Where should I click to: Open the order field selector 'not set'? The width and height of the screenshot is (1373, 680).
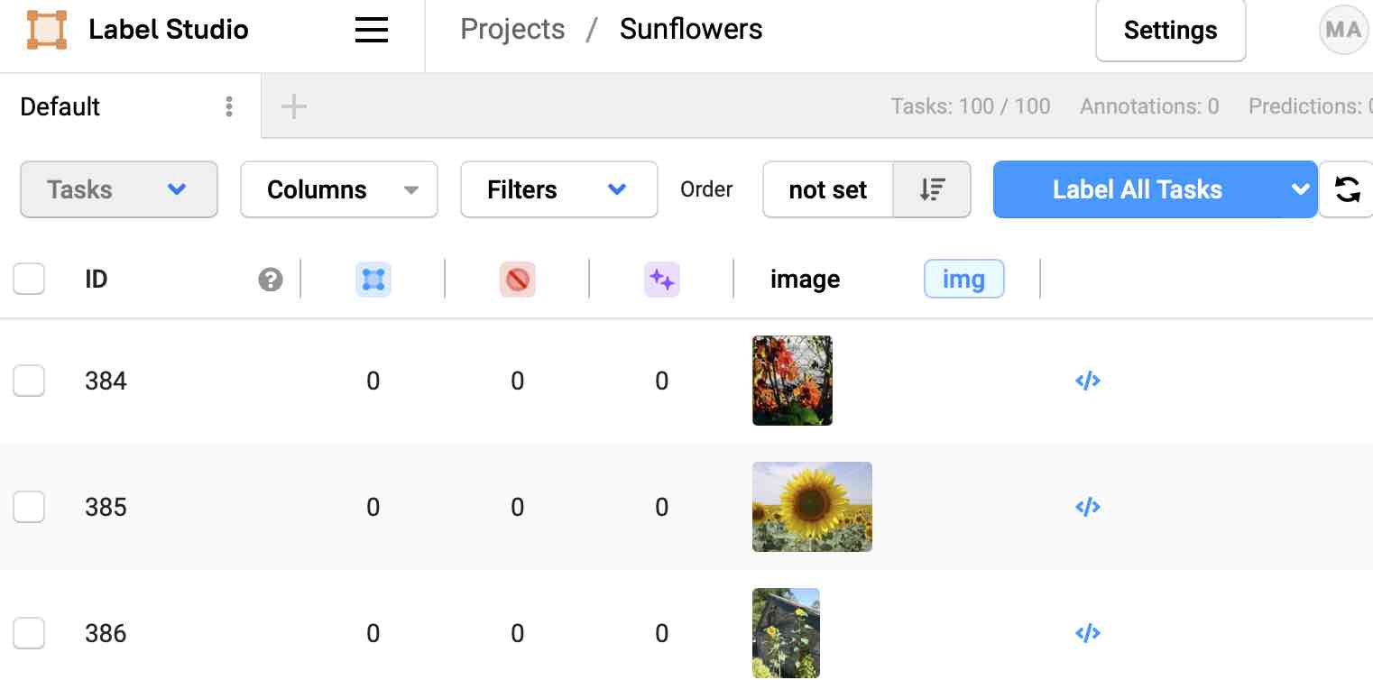828,189
